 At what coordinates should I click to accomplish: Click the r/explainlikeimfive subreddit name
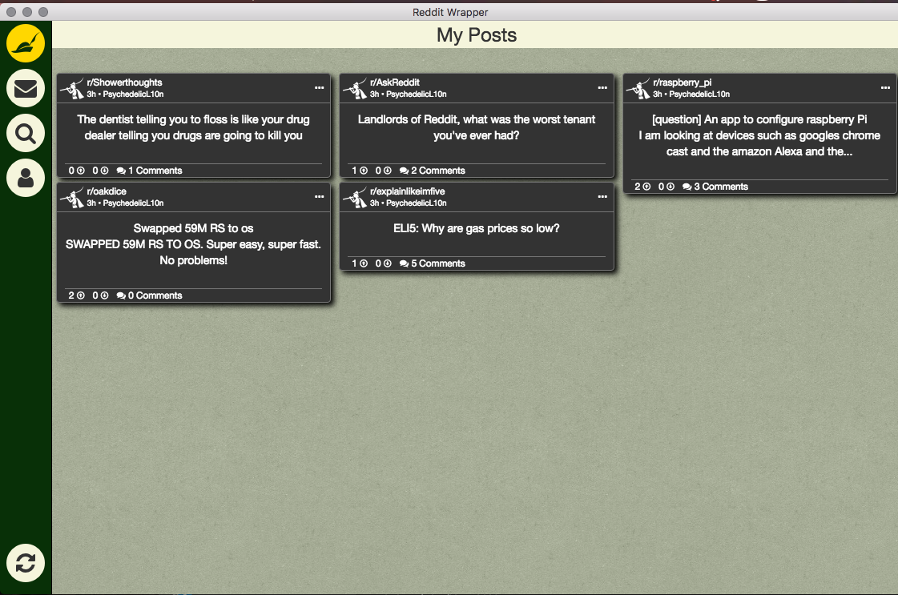[407, 191]
